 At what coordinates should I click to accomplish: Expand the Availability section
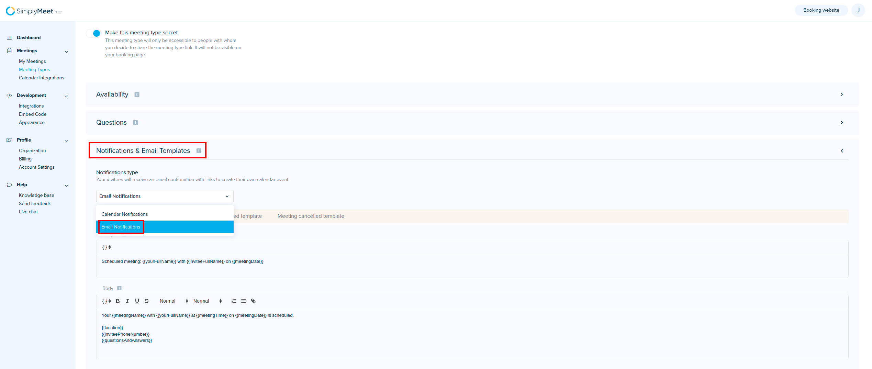click(841, 94)
